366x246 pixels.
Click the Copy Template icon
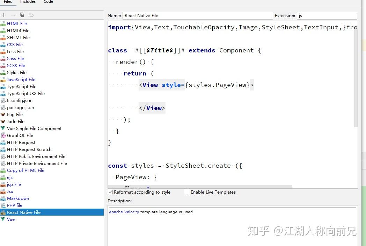click(22, 15)
